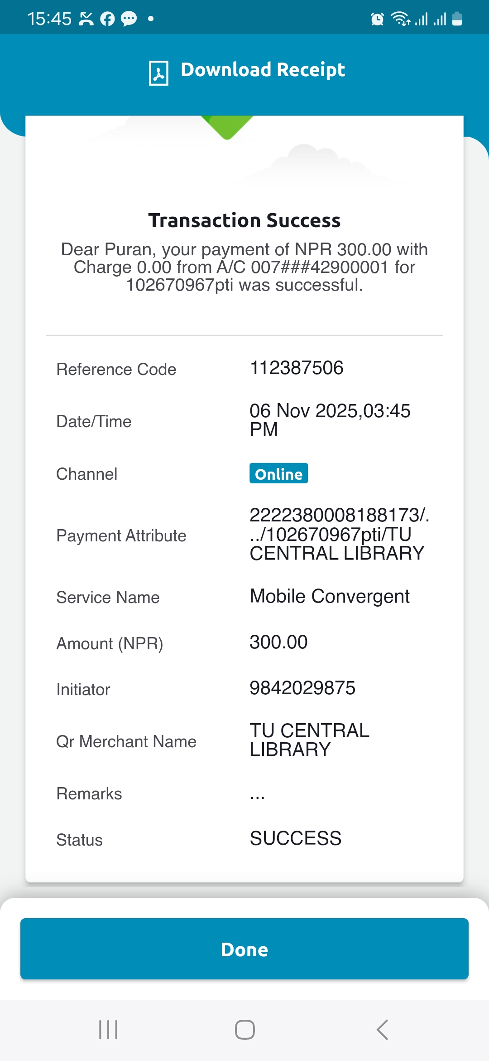489x1061 pixels.
Task: Tap the Wi-Fi status icon
Action: coord(400,19)
